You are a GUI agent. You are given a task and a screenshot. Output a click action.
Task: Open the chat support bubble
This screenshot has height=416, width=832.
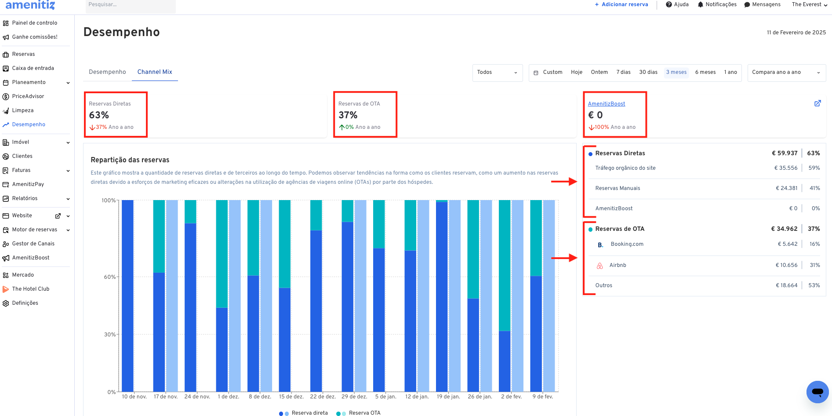pos(817,392)
